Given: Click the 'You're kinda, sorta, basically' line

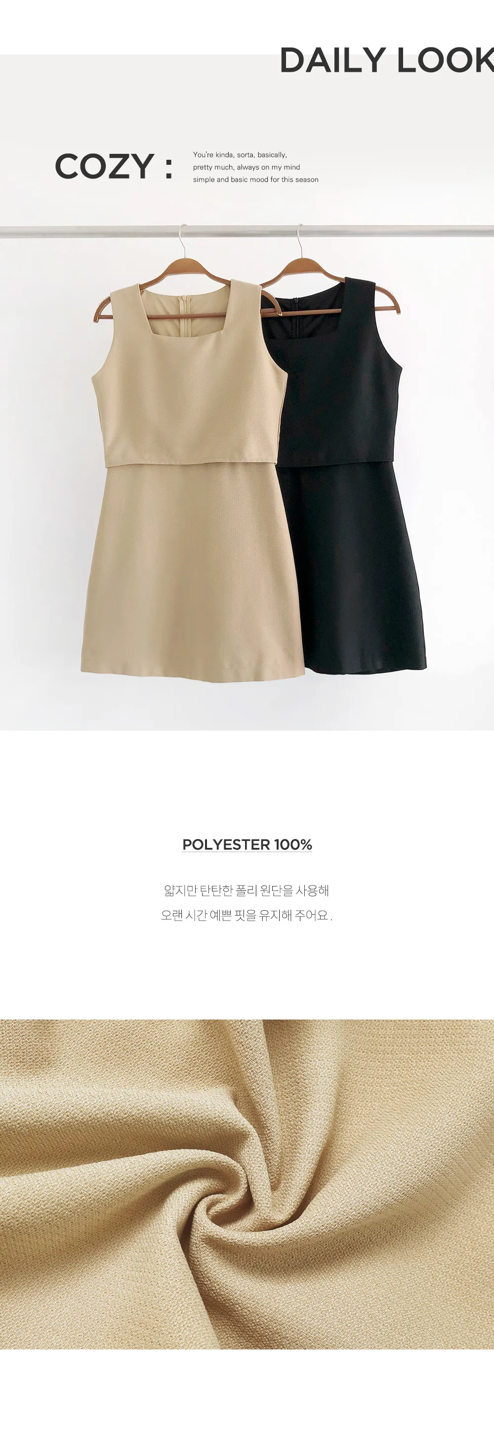Looking at the screenshot, I should (240, 155).
